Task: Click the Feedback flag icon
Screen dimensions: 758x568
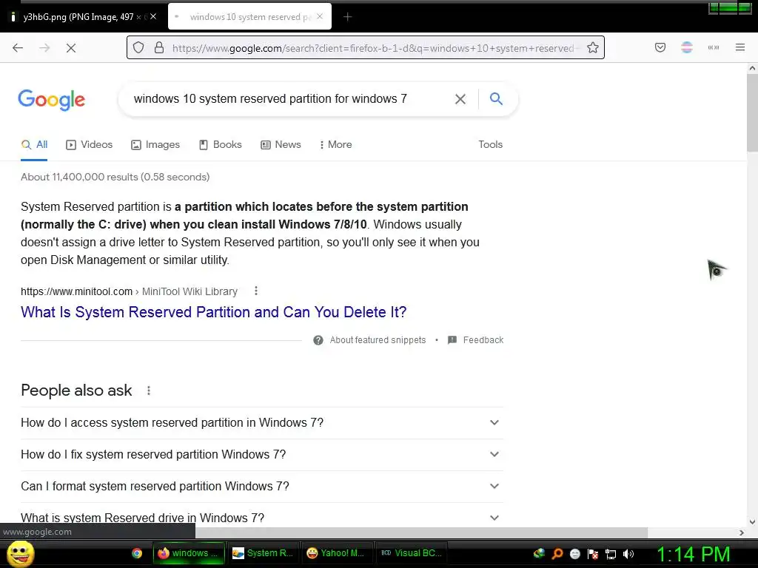Action: 452,340
